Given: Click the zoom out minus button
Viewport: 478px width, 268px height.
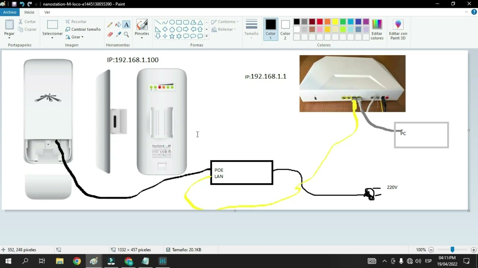Looking at the screenshot, I should [x=431, y=250].
